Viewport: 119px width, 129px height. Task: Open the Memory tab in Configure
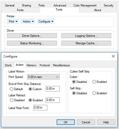(31, 65)
